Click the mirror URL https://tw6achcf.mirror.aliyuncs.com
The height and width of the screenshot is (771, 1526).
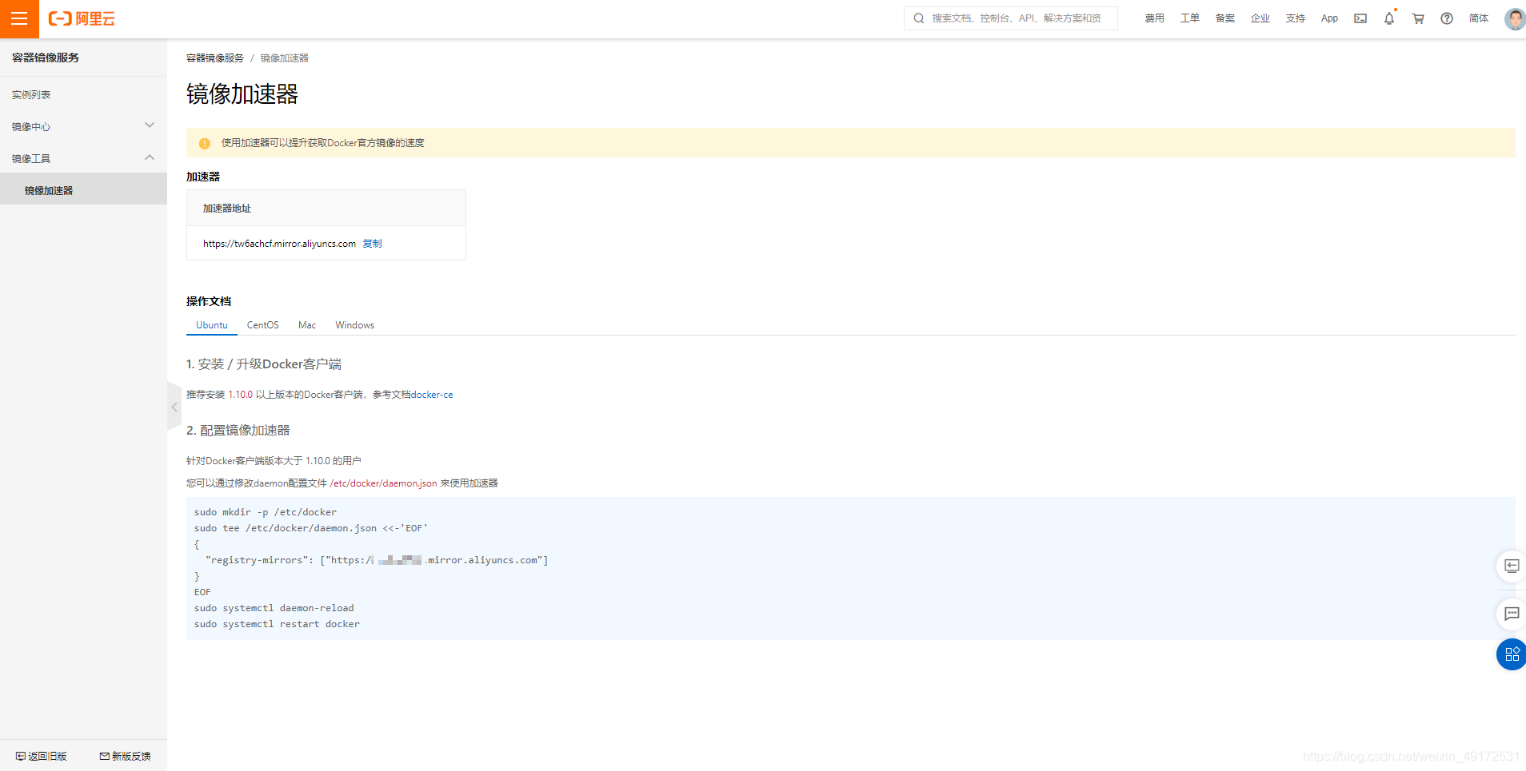279,244
